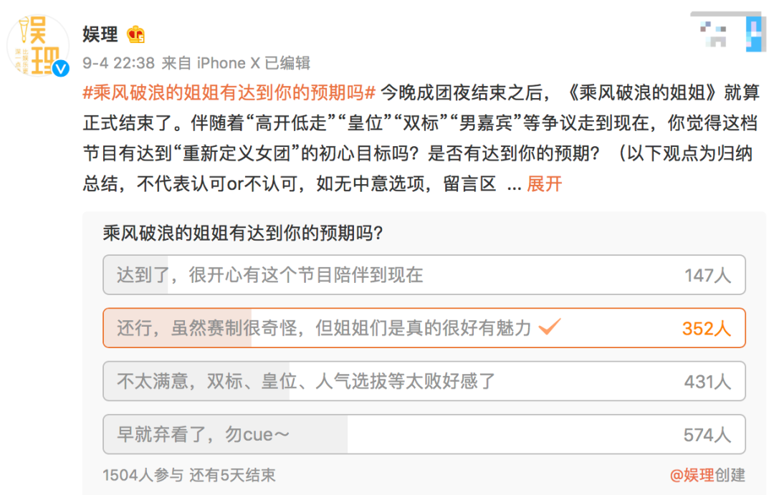The height and width of the screenshot is (495, 774).
Task: Click the orange checkmark in selected option
Action: [x=550, y=326]
